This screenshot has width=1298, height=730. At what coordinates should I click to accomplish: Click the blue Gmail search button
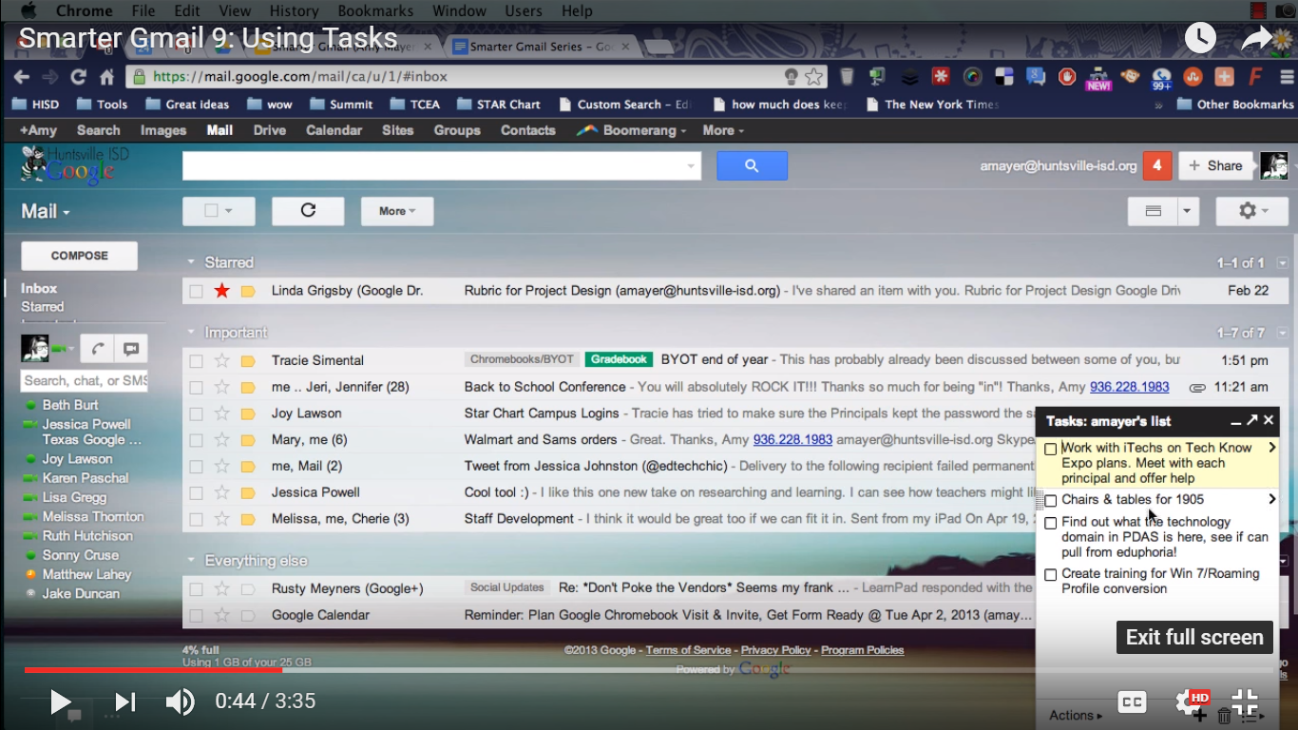[752, 165]
